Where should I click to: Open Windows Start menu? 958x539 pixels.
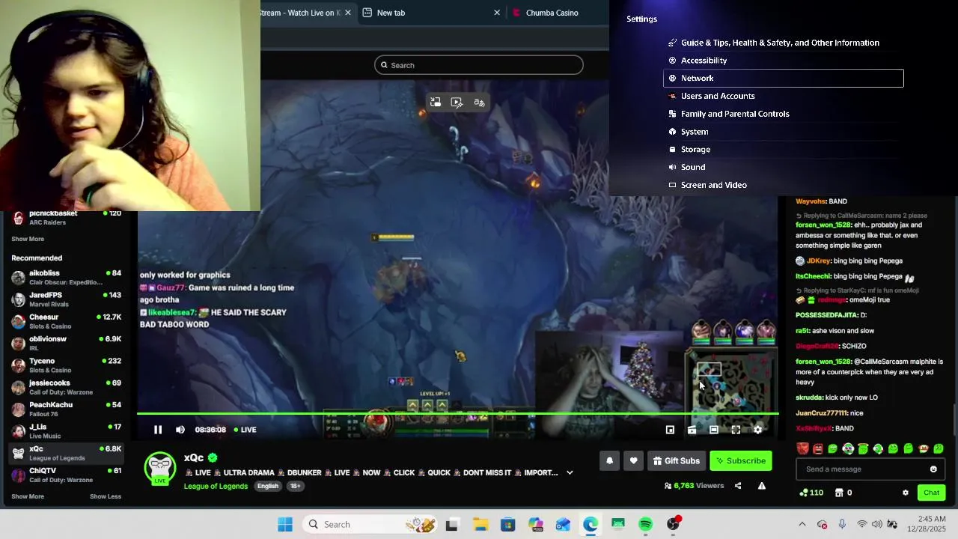(x=285, y=525)
